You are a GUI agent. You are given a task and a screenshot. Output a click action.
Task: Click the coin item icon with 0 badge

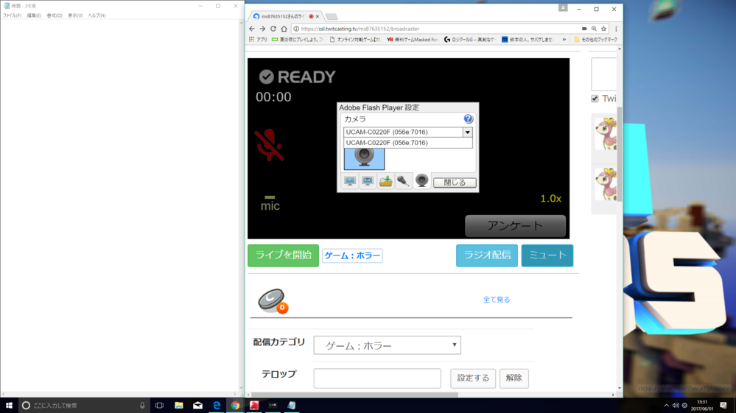[272, 300]
